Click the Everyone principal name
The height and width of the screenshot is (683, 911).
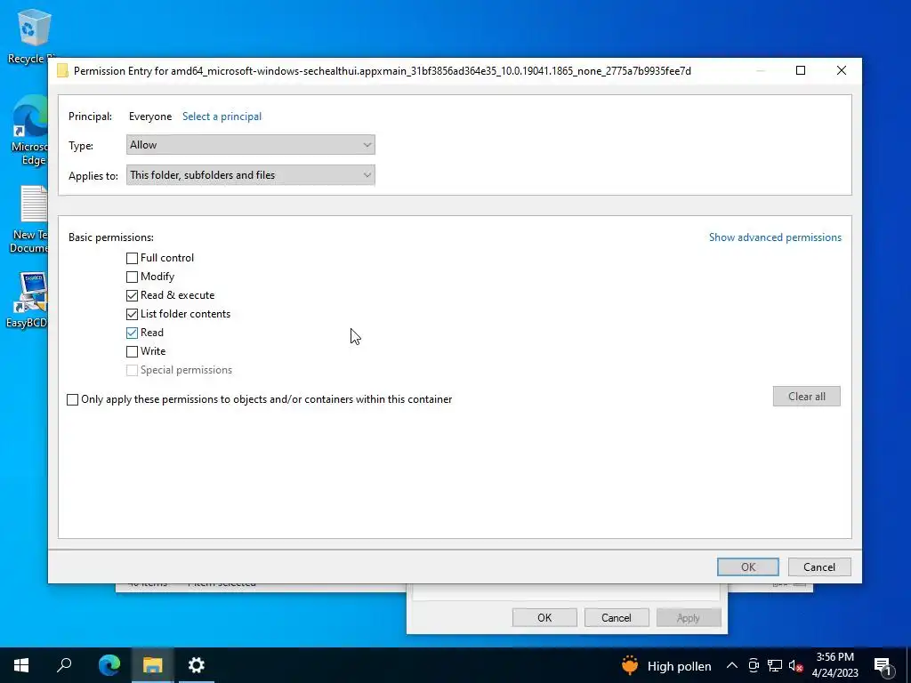tap(150, 117)
